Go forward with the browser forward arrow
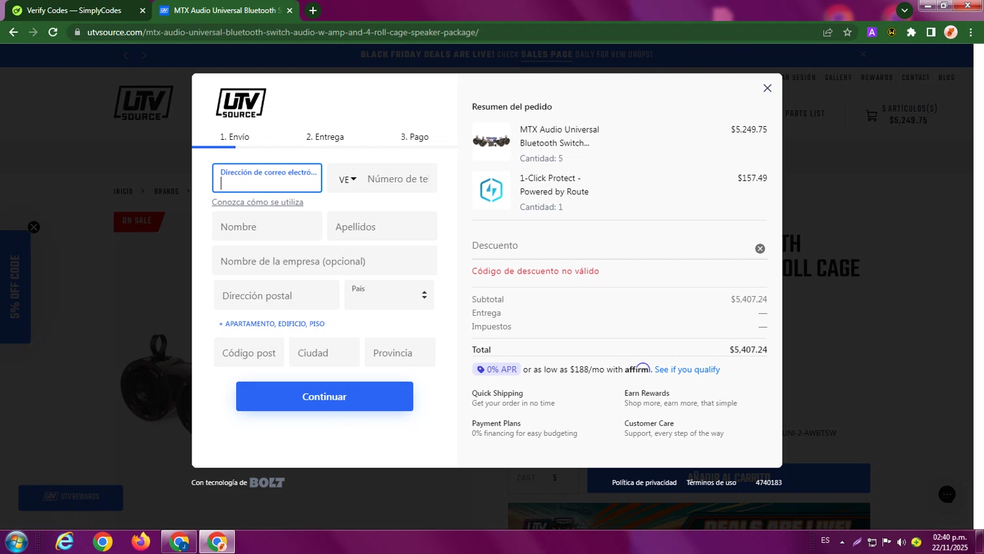The height and width of the screenshot is (554, 984). 33,32
